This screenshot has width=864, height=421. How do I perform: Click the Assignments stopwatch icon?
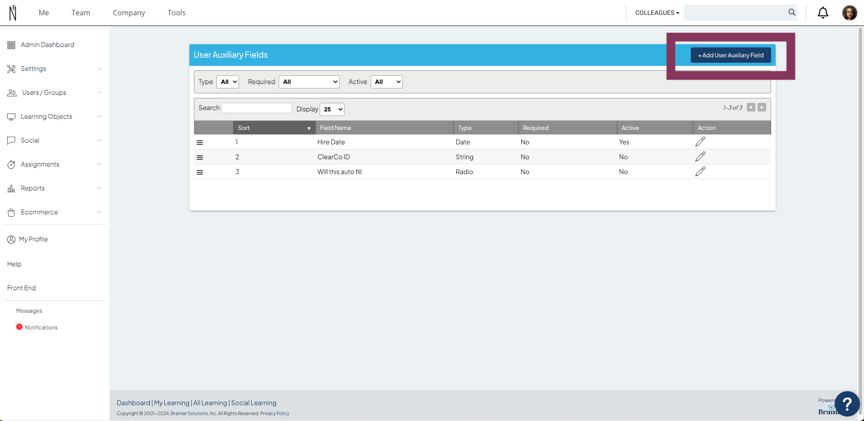(11, 165)
